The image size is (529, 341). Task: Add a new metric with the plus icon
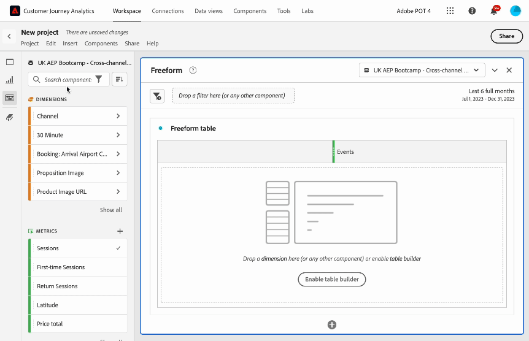tap(120, 231)
